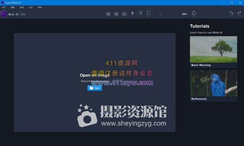Open the 帮助 menu
The image size is (244, 146).
(40, 7)
